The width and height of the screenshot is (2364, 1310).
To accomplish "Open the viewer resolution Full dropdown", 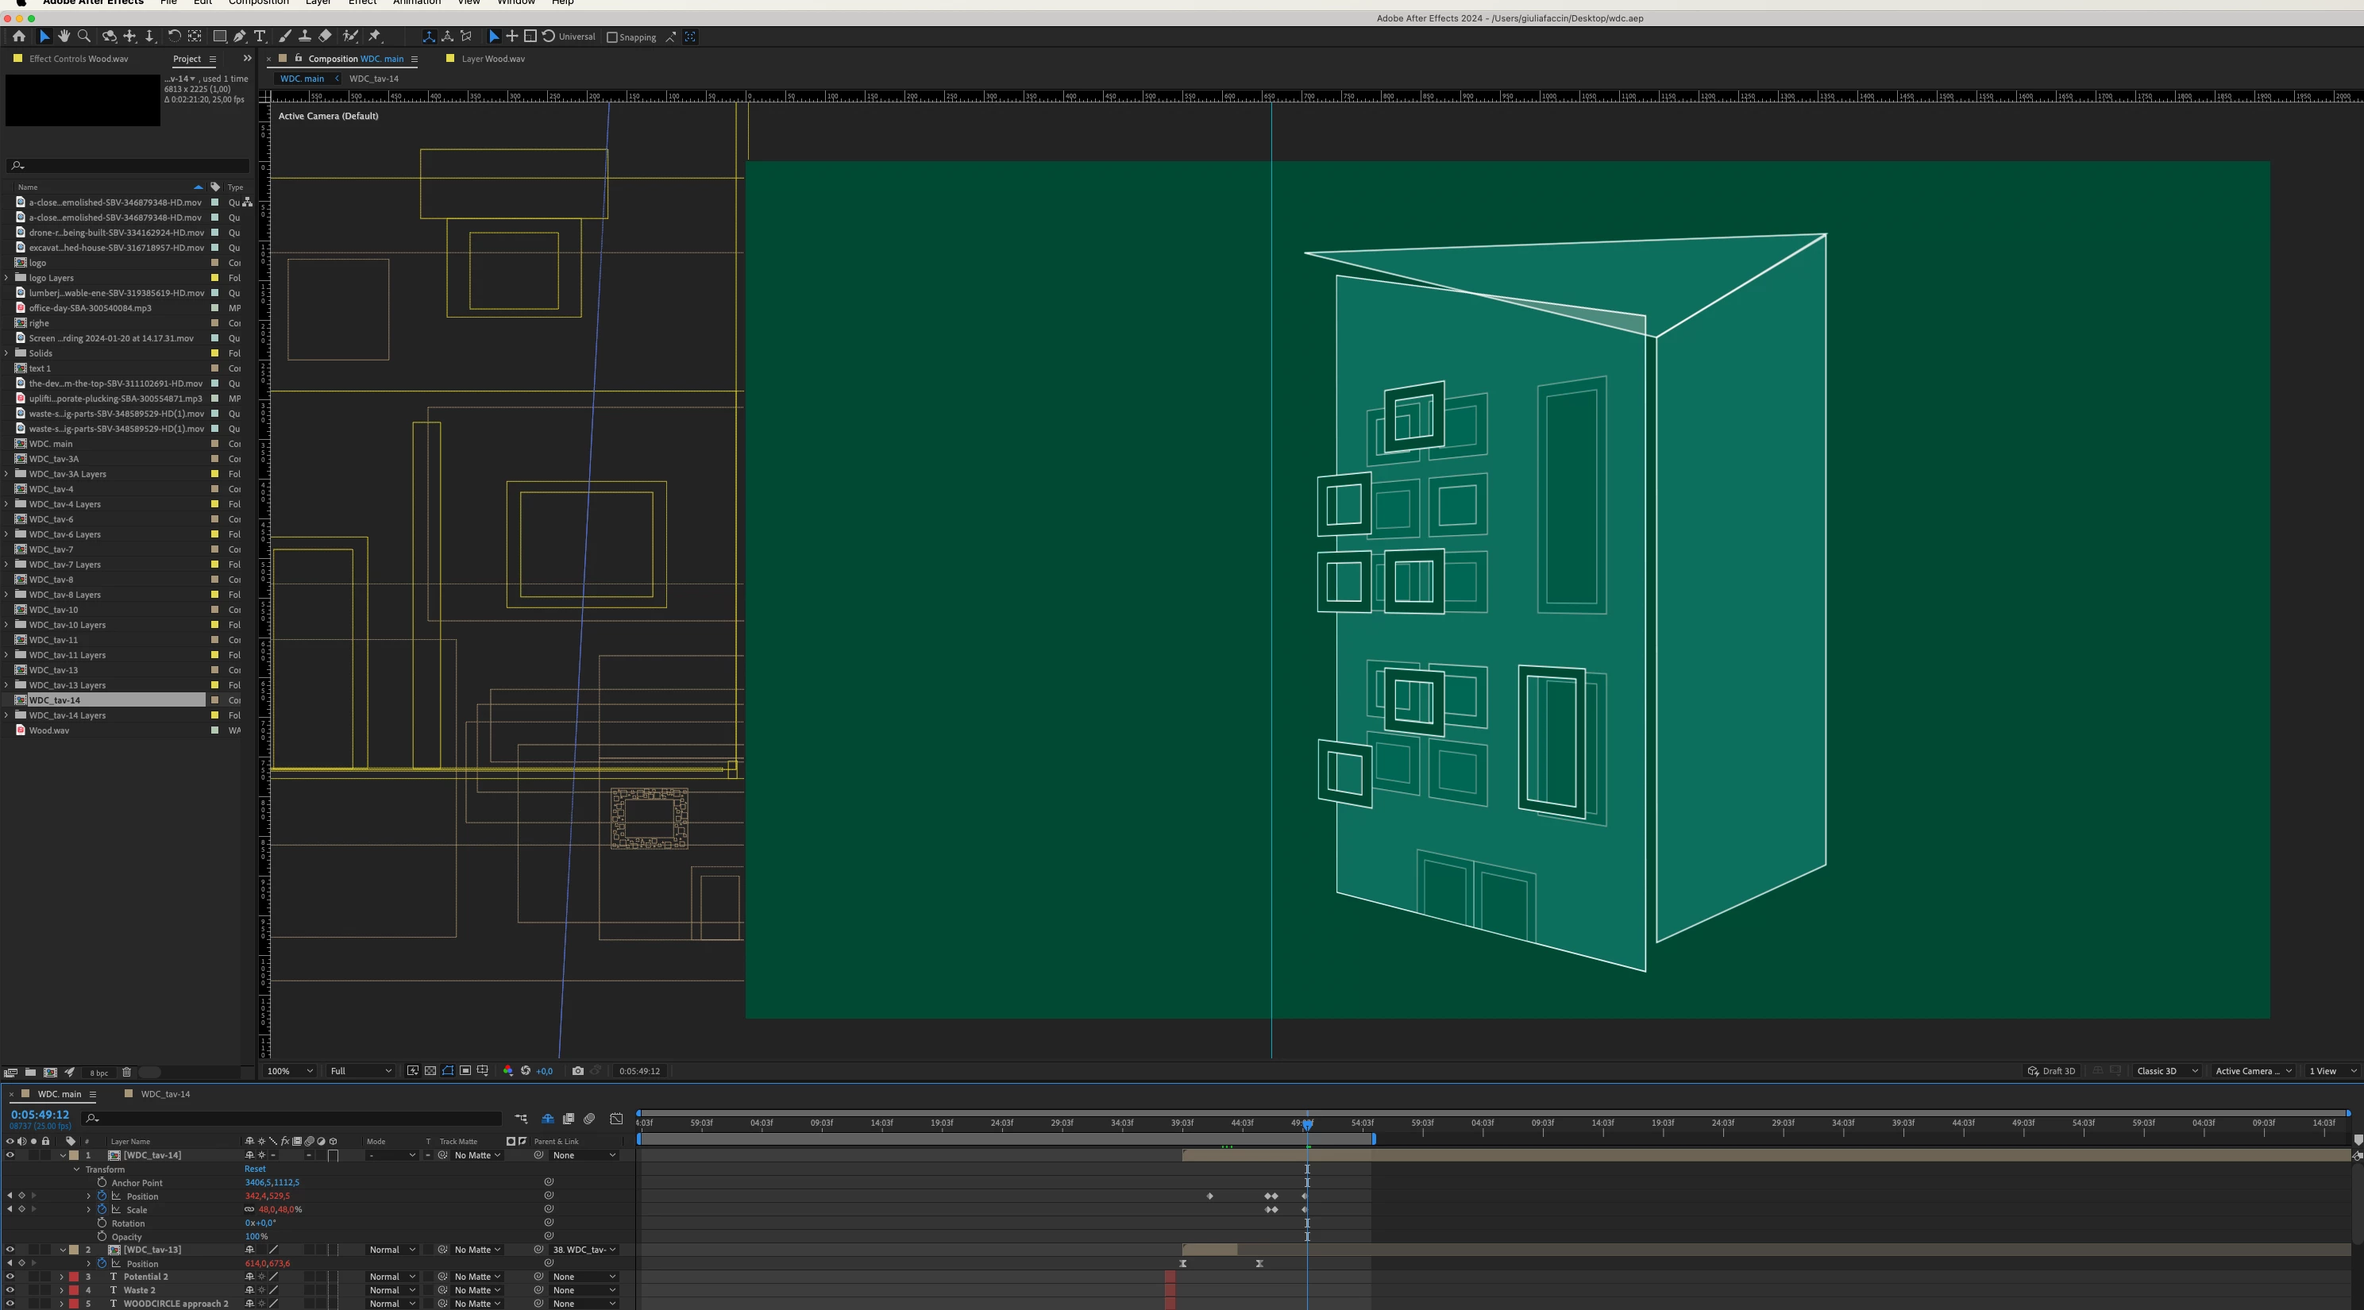I will (x=361, y=1070).
